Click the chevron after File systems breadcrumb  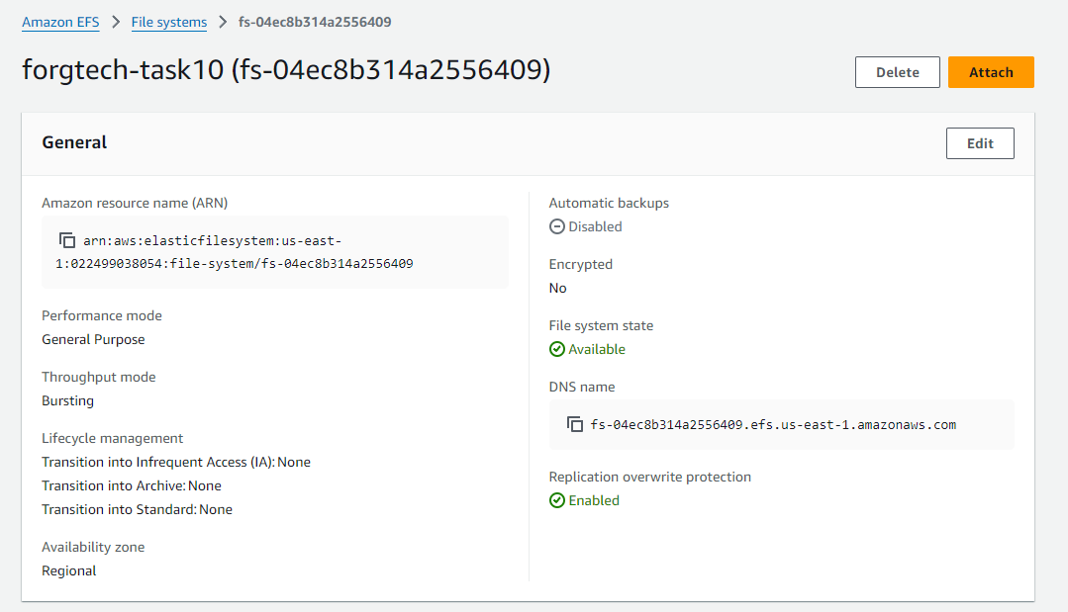click(x=224, y=22)
